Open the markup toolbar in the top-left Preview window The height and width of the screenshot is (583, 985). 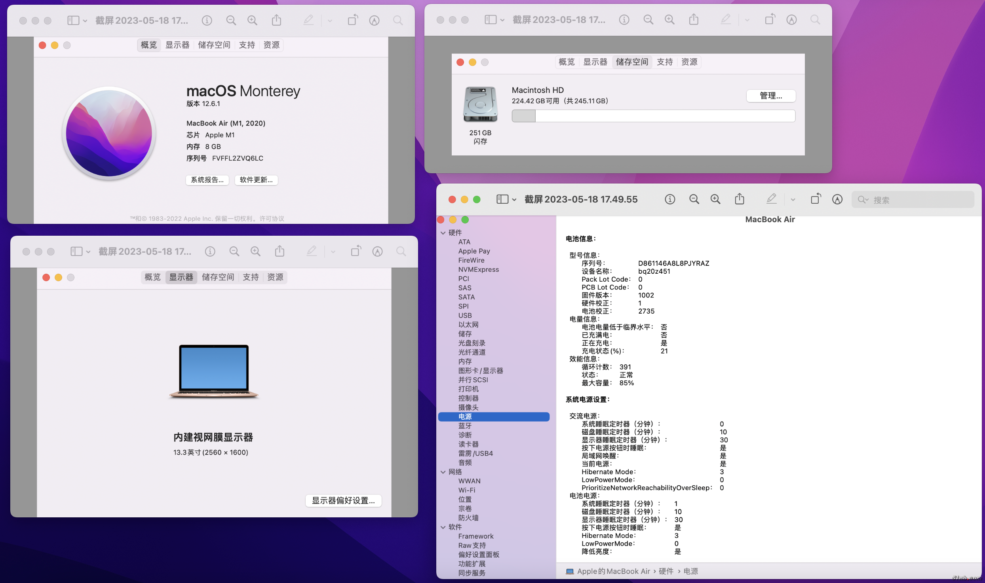pyautogui.click(x=374, y=21)
